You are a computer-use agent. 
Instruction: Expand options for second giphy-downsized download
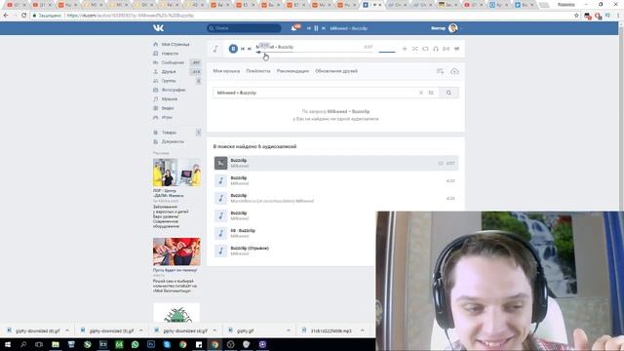140,331
